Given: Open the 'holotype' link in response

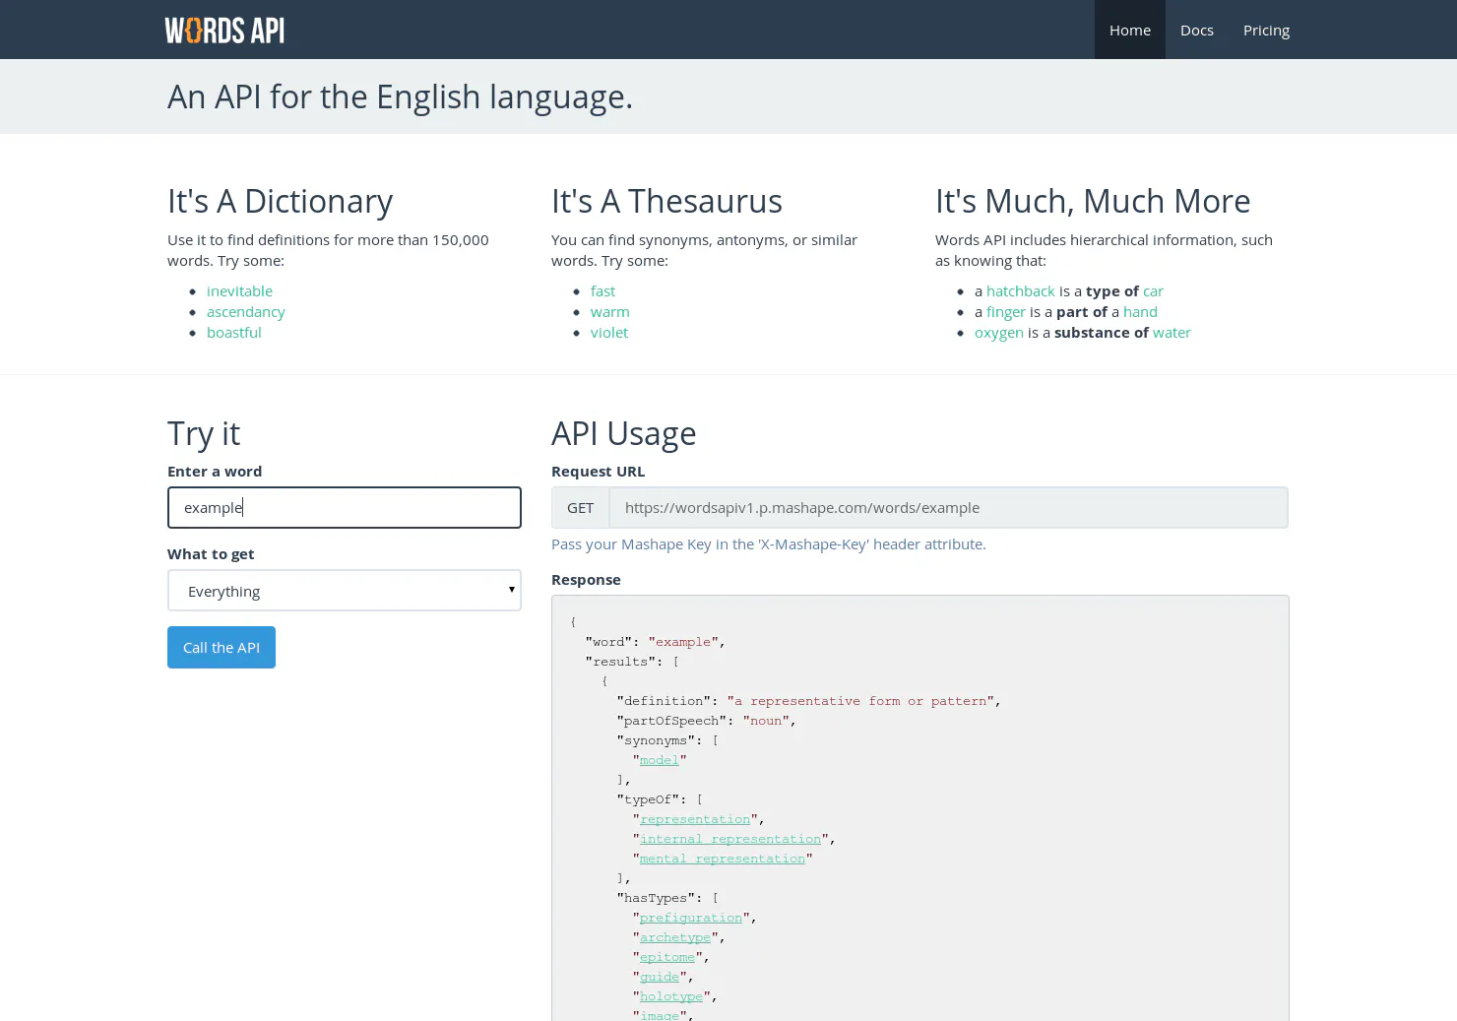Looking at the screenshot, I should (x=671, y=996).
